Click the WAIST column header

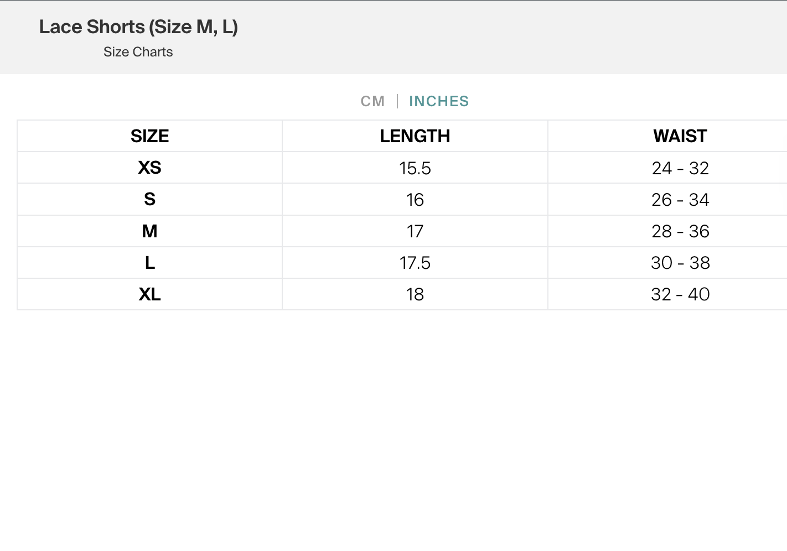[x=680, y=136]
